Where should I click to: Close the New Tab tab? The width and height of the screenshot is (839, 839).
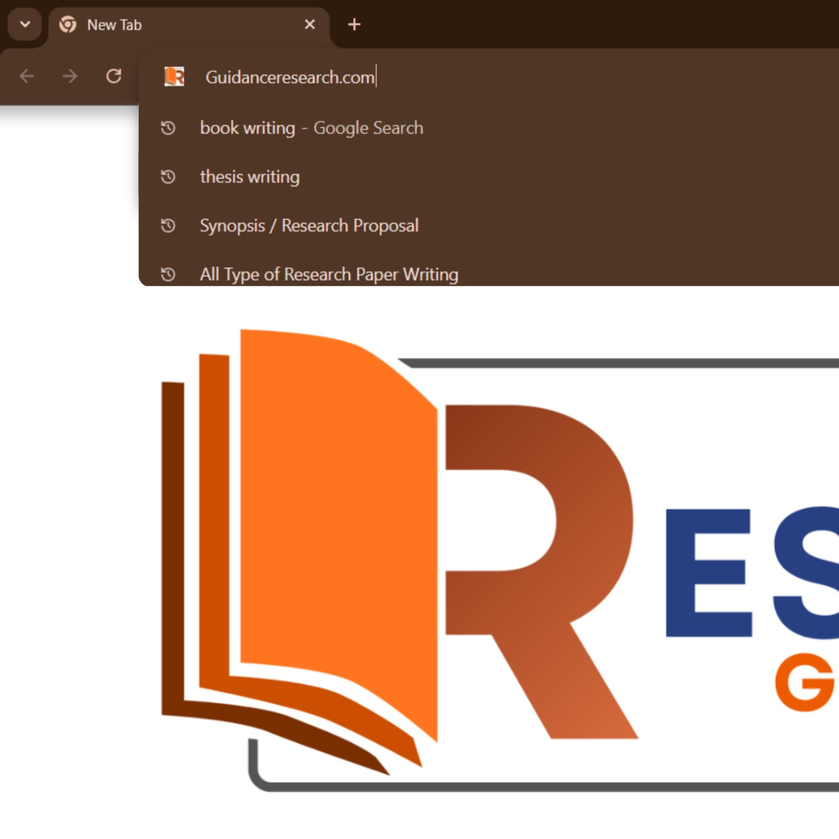tap(309, 24)
